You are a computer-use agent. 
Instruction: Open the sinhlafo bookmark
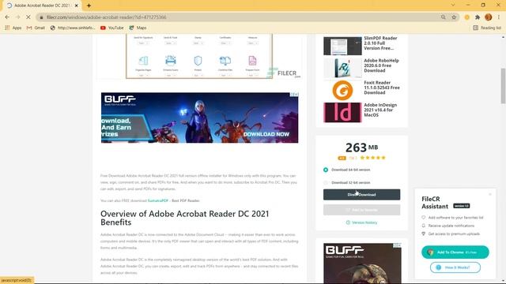click(73, 28)
